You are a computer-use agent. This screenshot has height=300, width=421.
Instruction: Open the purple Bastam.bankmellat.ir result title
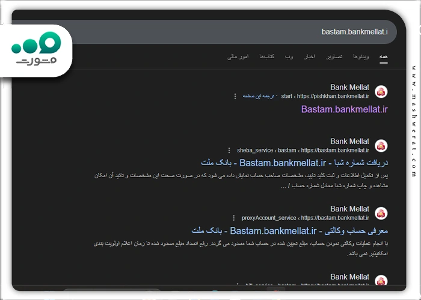345,109
